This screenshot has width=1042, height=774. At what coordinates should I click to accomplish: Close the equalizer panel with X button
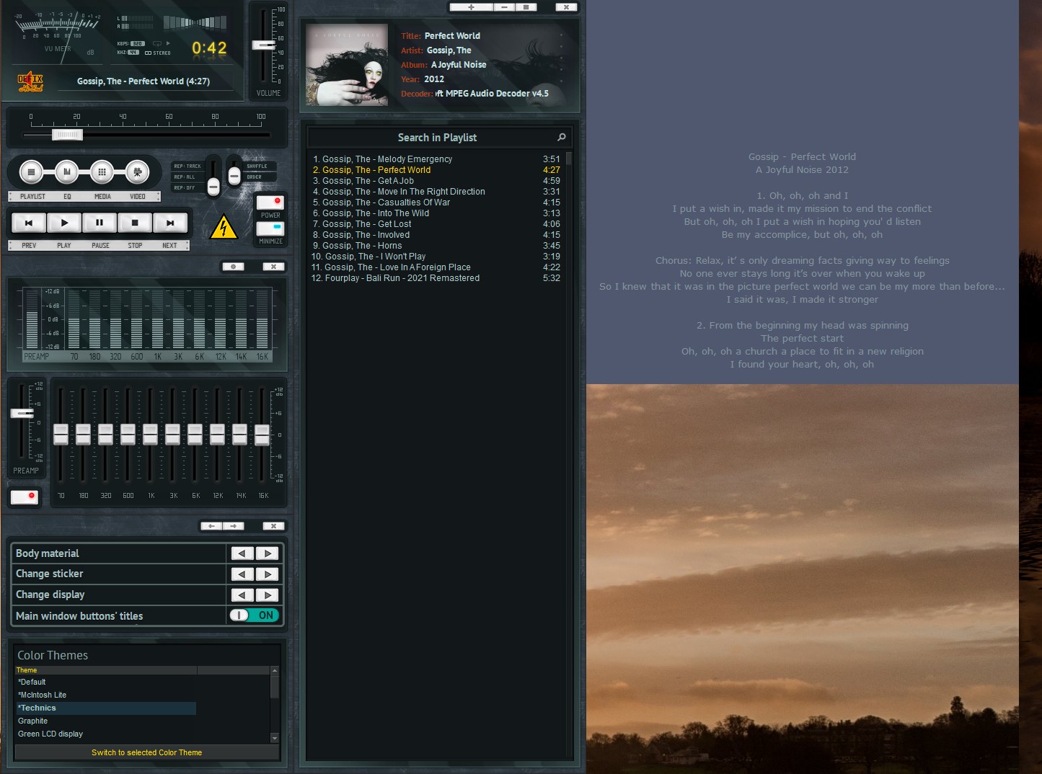click(273, 267)
